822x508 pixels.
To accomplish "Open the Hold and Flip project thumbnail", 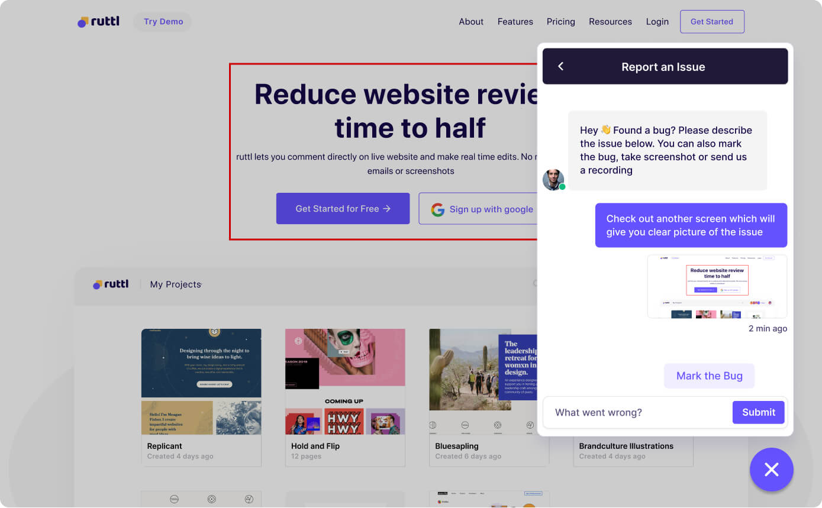I will (345, 381).
